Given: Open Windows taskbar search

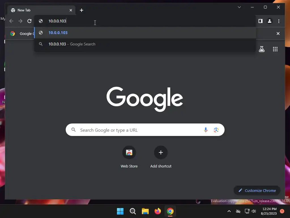Looking at the screenshot, I should (x=133, y=211).
